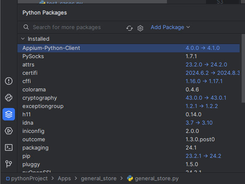Select the Appium-Python-Client package row
This screenshot has width=245, height=184.
coord(128,48)
